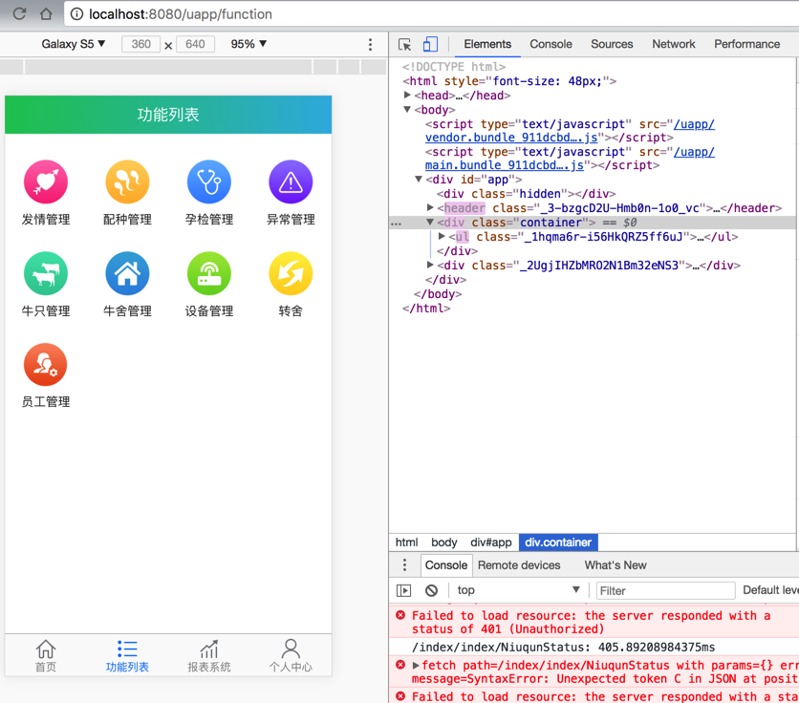
Task: Click the 功能列表 page header title
Action: pyautogui.click(x=168, y=115)
